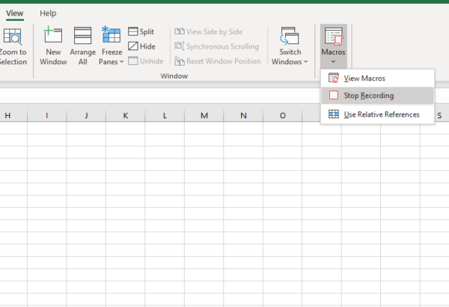Viewport: 449px width, 307px height.
Task: Click the Zoom to Selection icon
Action: tap(13, 37)
